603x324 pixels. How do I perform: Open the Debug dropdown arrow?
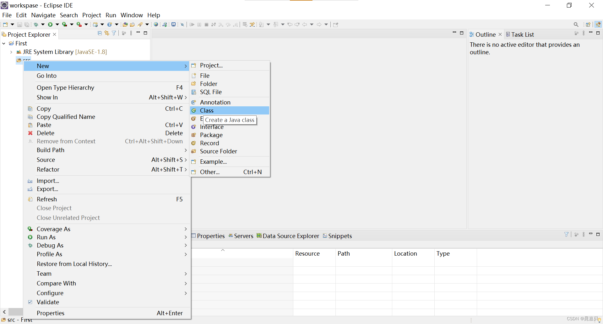(x=43, y=24)
